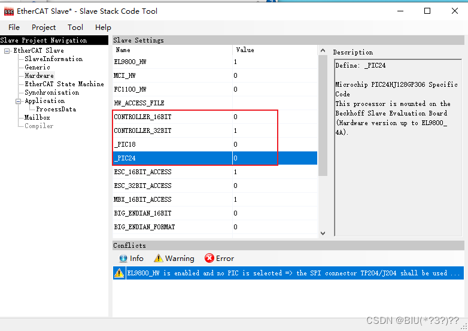Select EtherCAT Slave root tree item
Viewport: 468px width, 331px height.
tap(38, 50)
